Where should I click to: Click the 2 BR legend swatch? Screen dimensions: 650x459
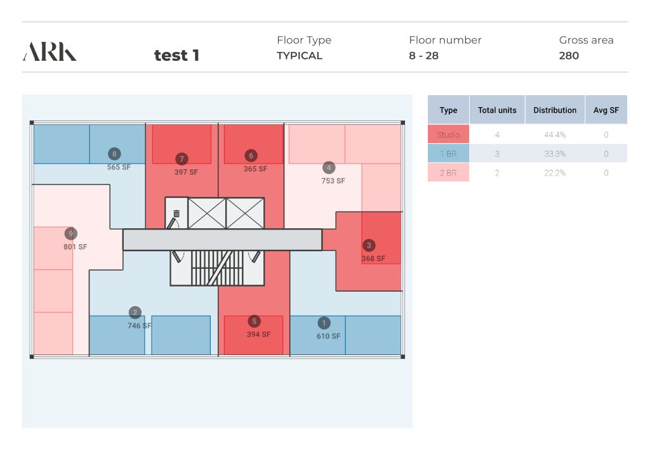[x=448, y=172]
